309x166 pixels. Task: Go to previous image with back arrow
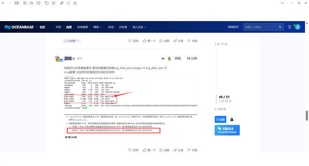click(3, 3)
